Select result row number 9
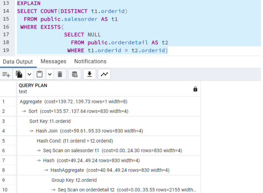Viewport: 263px width, 193px height. point(8,180)
